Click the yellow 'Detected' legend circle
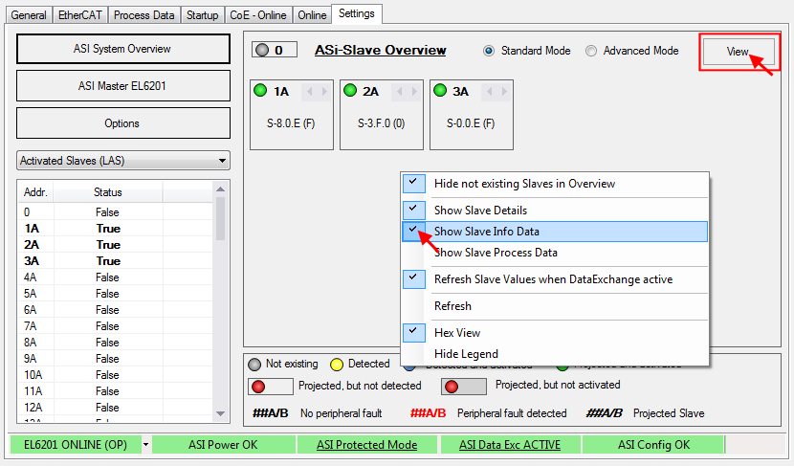 coord(336,365)
